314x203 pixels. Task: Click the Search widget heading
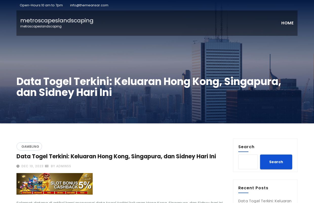coord(246,147)
